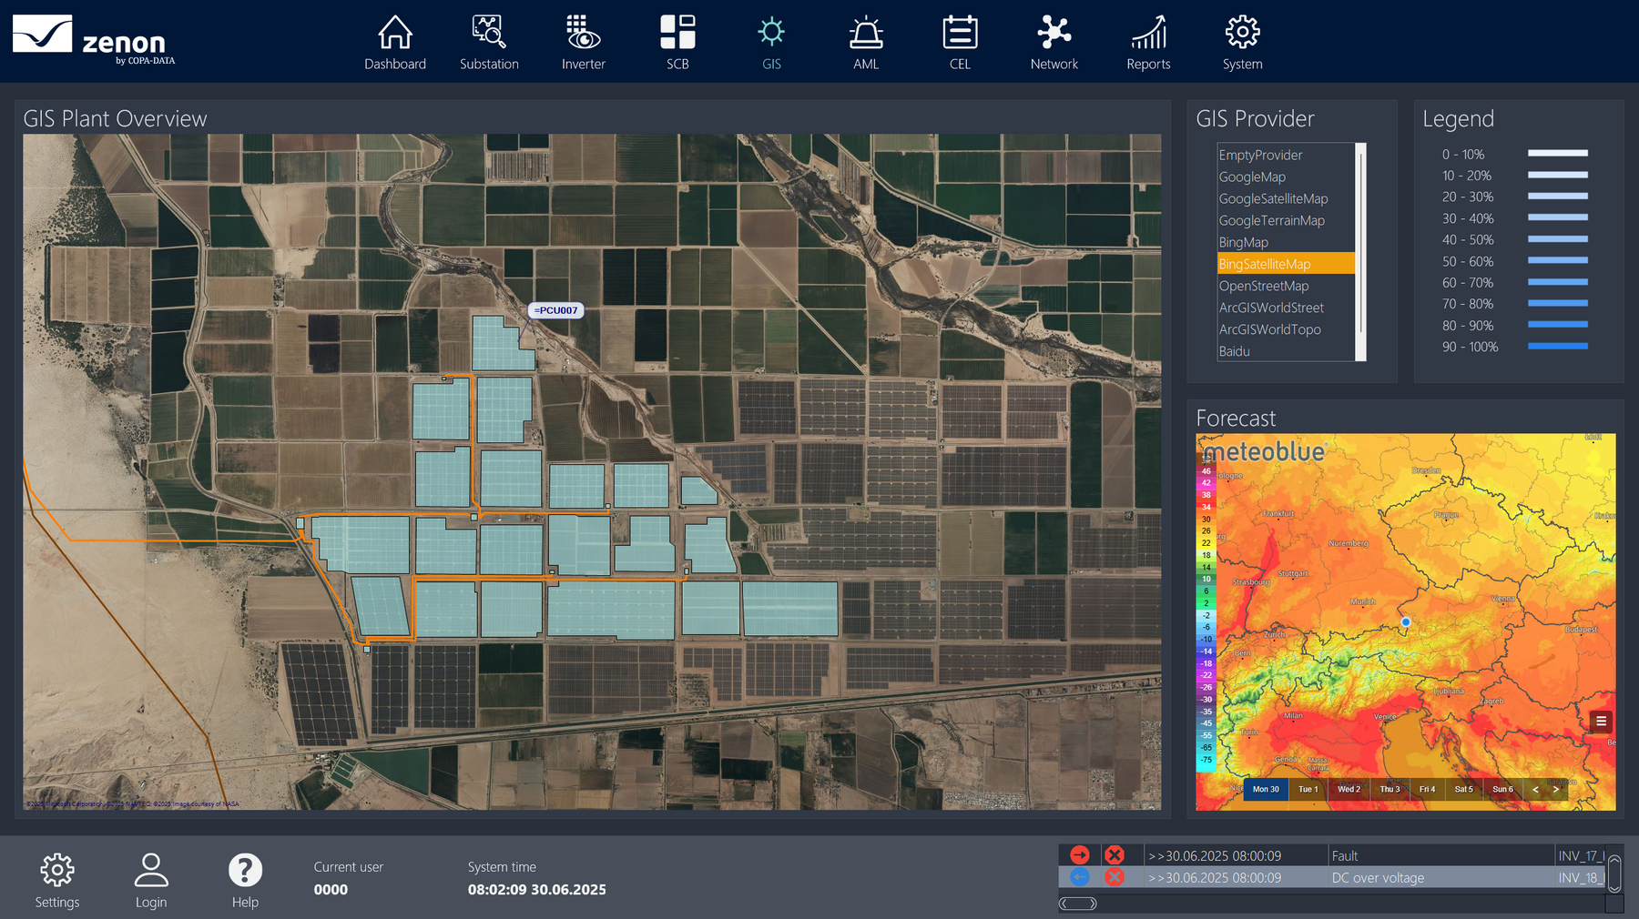Select the Fault alarm text
Image resolution: width=1639 pixels, height=919 pixels.
click(1344, 855)
